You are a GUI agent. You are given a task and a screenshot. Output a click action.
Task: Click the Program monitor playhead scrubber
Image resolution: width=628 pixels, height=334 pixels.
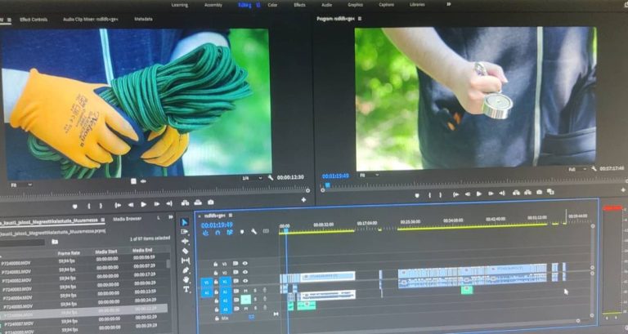(x=327, y=185)
